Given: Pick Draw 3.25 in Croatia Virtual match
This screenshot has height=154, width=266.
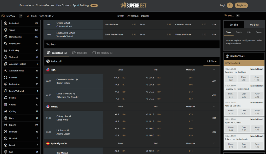Looking at the screenshot, I should click(156, 24).
